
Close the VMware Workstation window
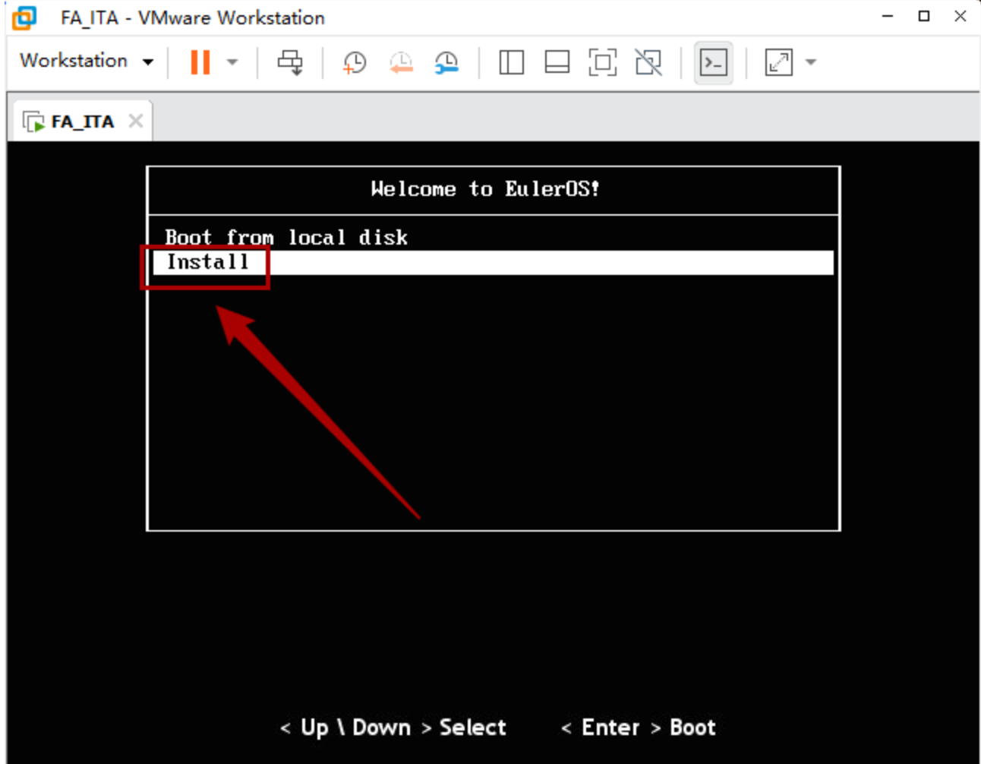tap(960, 16)
